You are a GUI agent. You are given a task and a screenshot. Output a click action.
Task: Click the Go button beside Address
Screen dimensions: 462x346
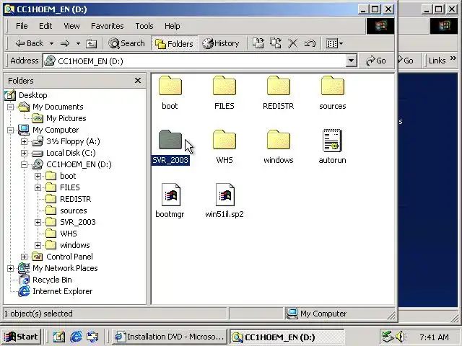(375, 61)
